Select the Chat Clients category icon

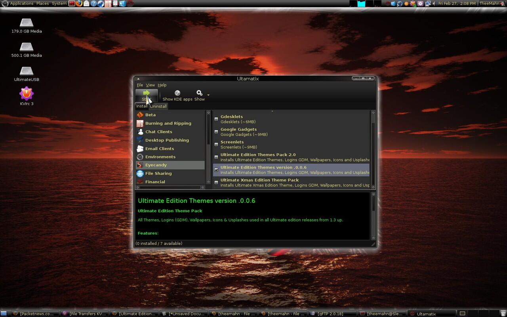click(x=140, y=132)
